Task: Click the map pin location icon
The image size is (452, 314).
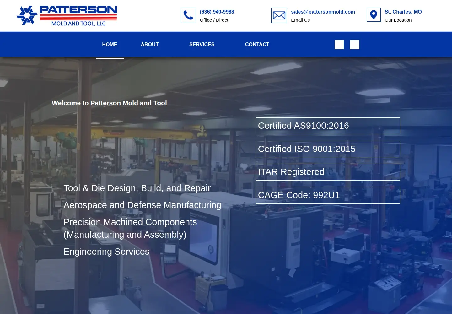Action: 374,15
